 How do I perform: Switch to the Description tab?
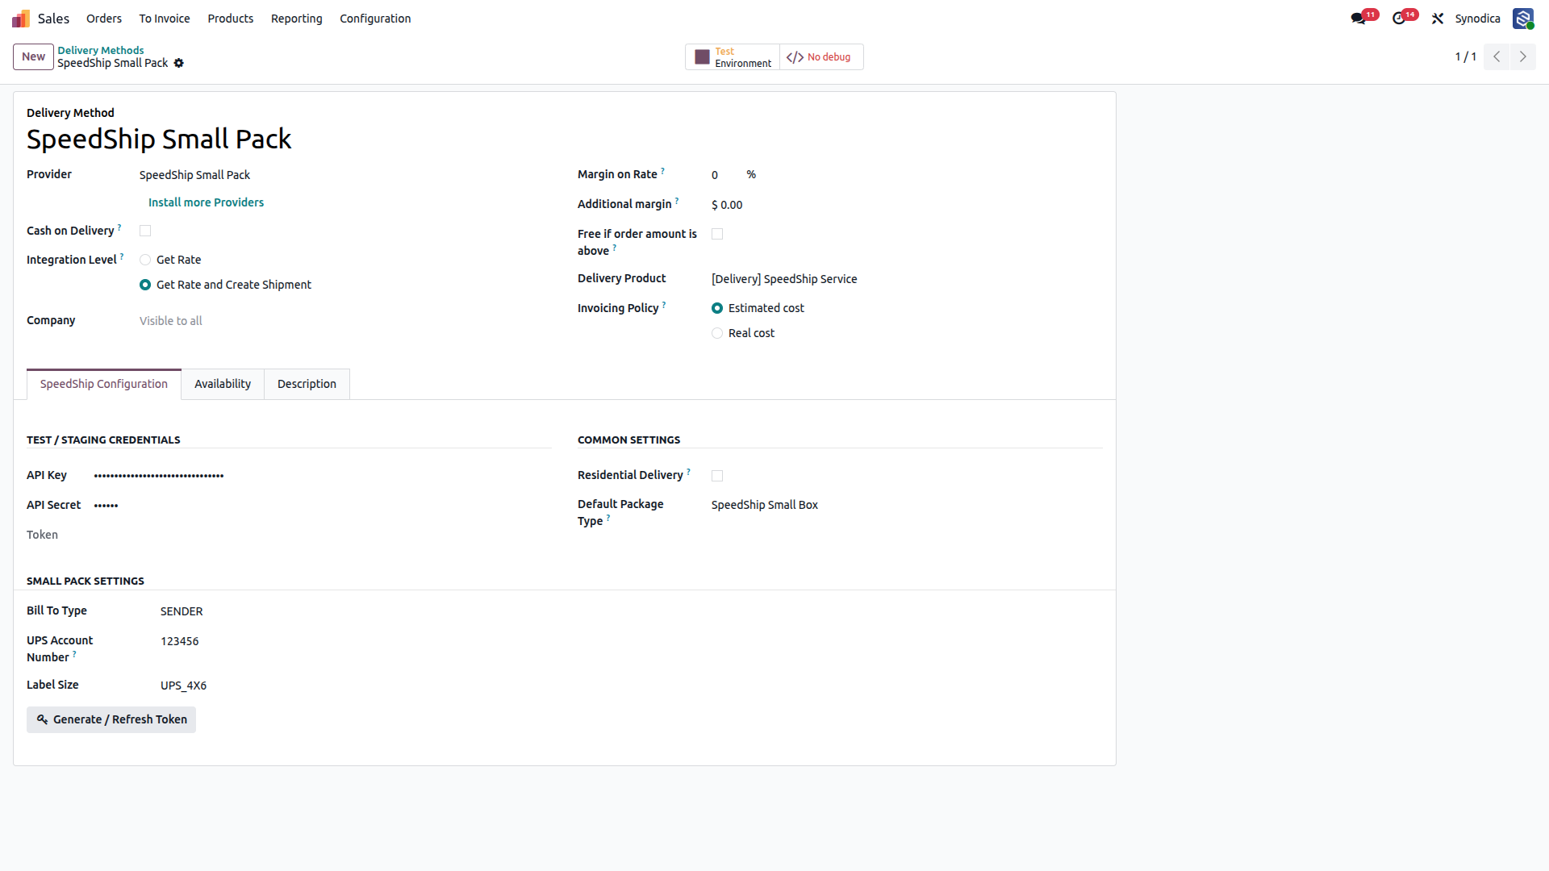[x=307, y=384]
